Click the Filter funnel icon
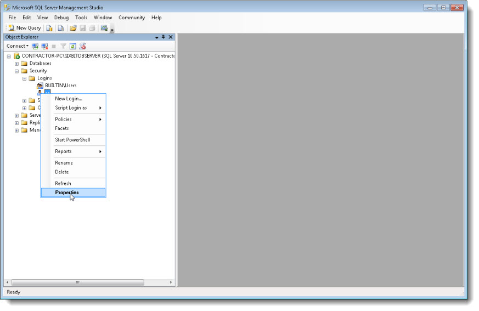 63,46
